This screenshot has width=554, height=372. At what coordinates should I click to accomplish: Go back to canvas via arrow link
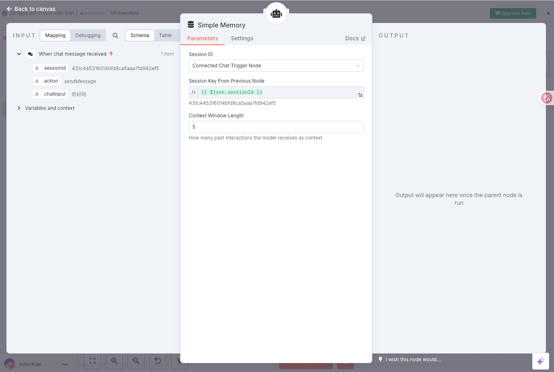click(31, 9)
